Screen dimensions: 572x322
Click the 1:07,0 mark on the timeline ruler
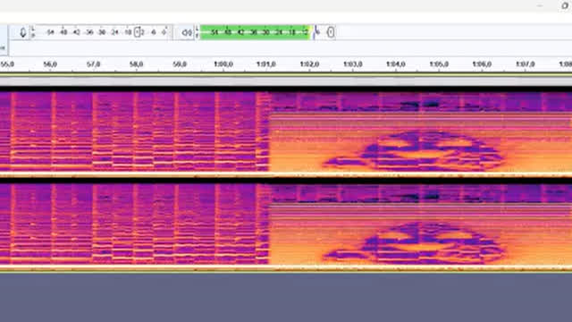click(526, 64)
